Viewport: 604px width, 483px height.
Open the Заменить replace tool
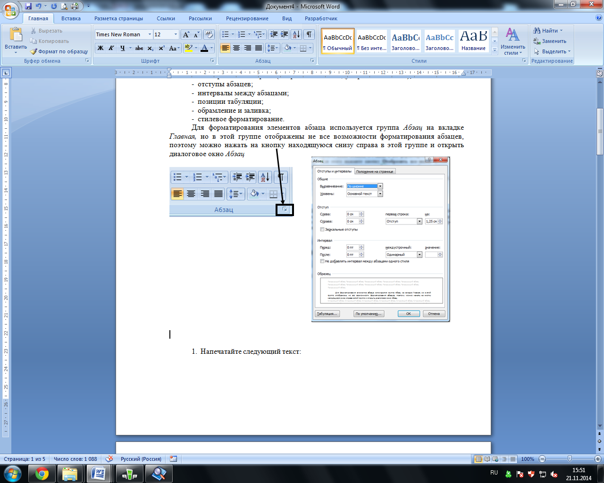tap(550, 41)
